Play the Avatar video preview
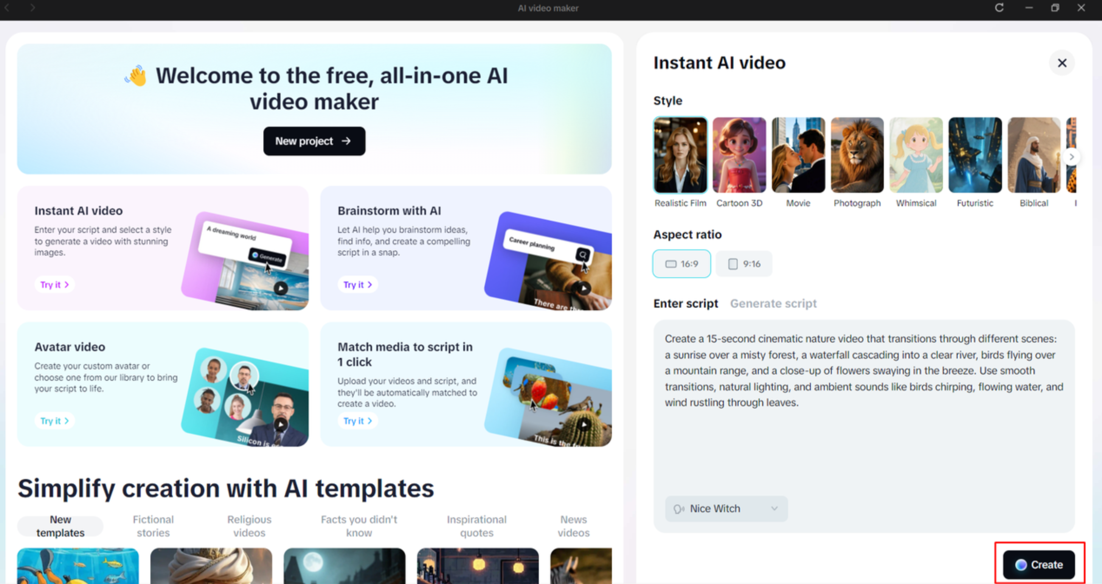Image resolution: width=1102 pixels, height=584 pixels. coord(281,424)
